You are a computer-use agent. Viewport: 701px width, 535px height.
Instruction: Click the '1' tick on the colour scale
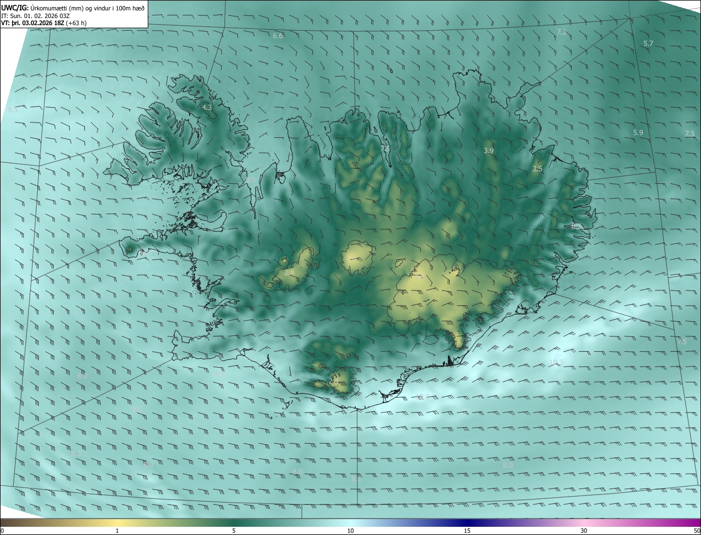(x=117, y=531)
